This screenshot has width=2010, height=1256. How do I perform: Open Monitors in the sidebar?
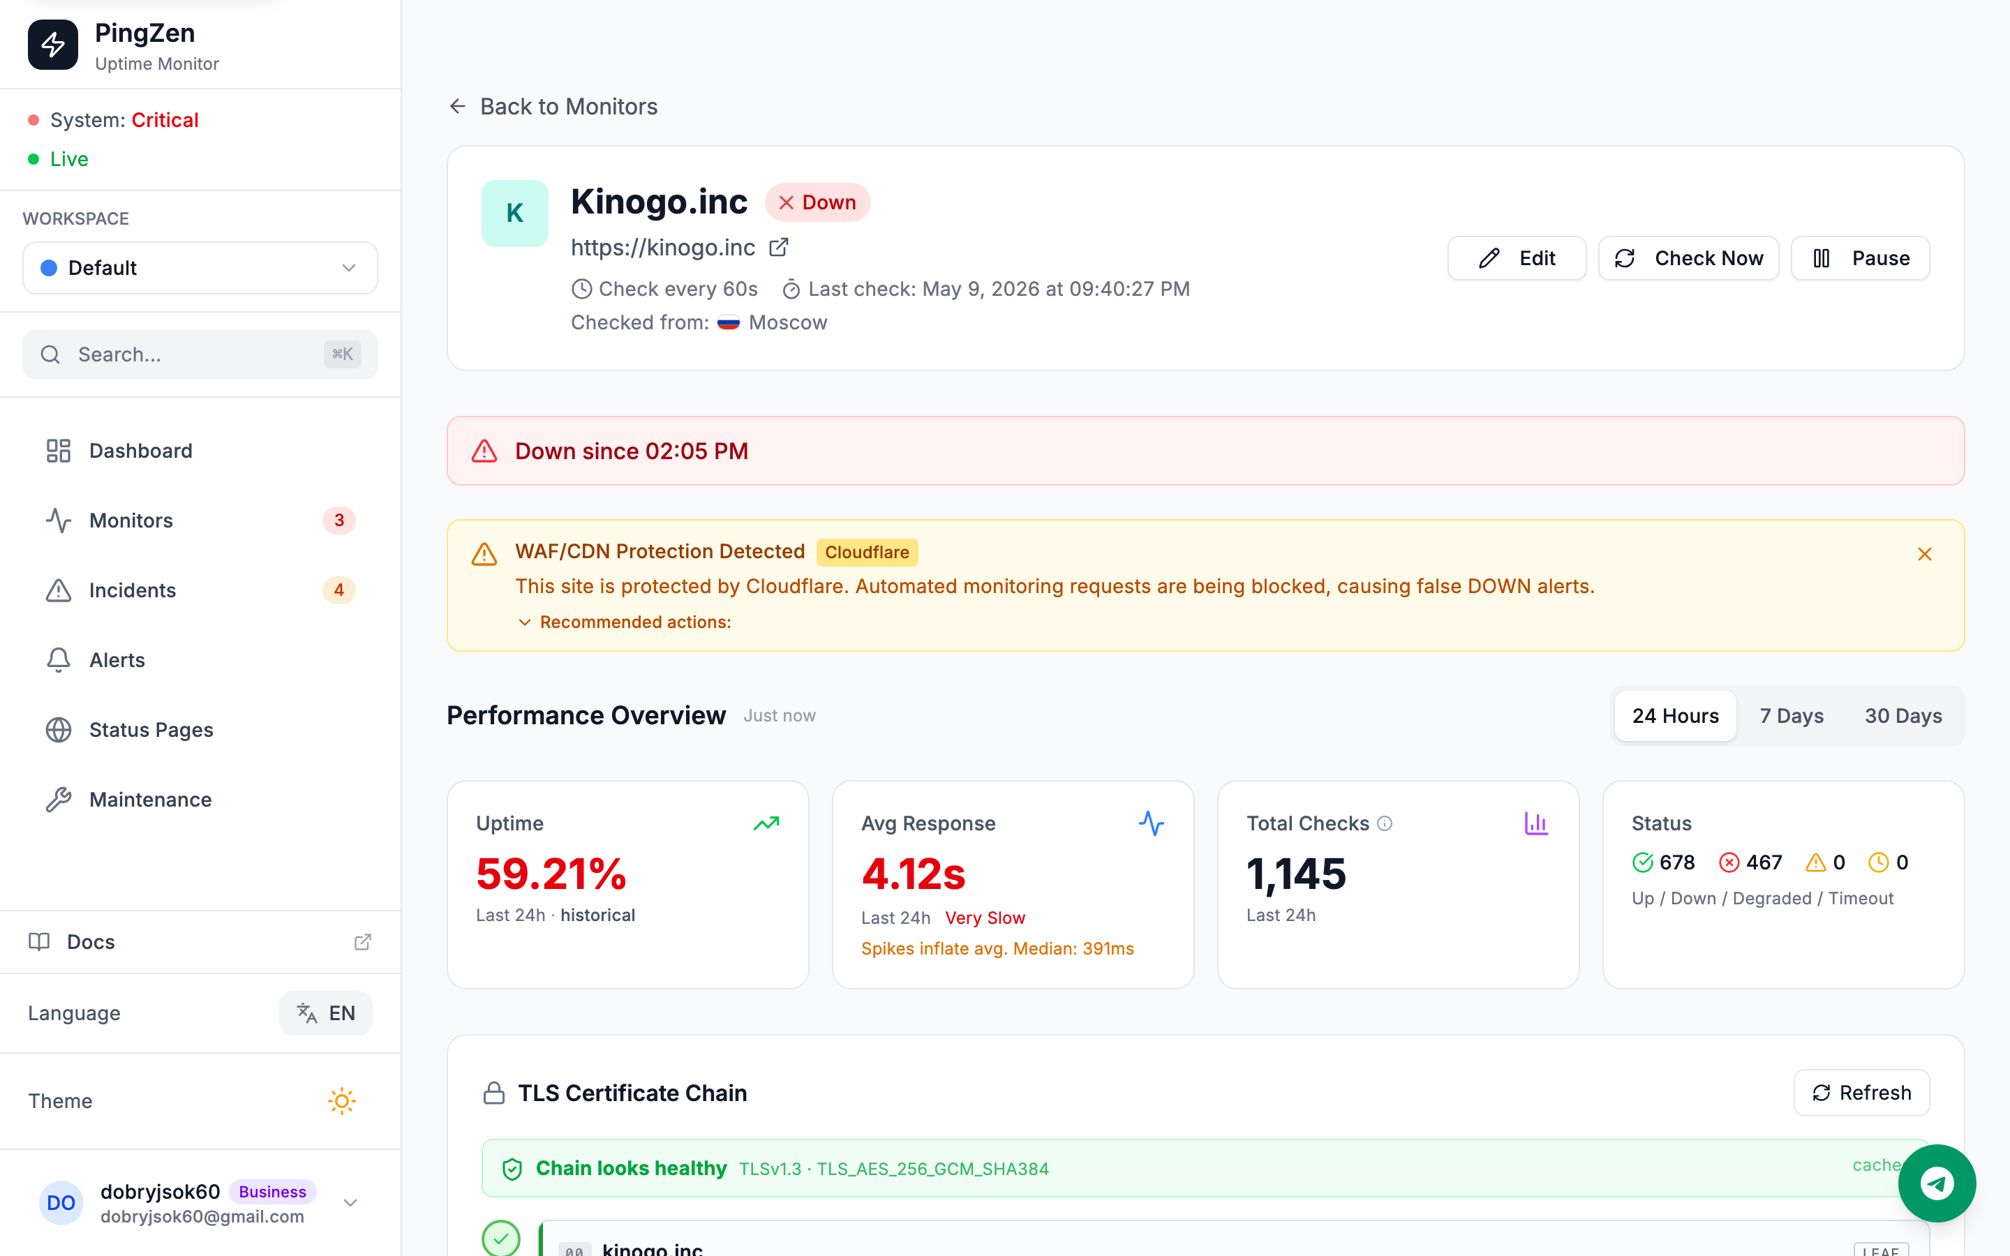click(200, 520)
